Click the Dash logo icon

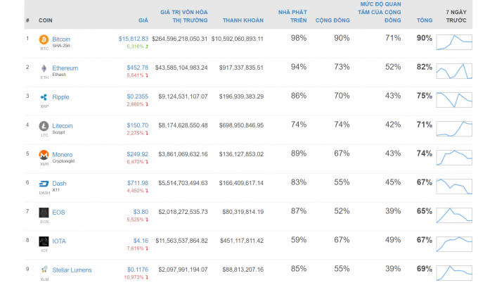click(44, 183)
